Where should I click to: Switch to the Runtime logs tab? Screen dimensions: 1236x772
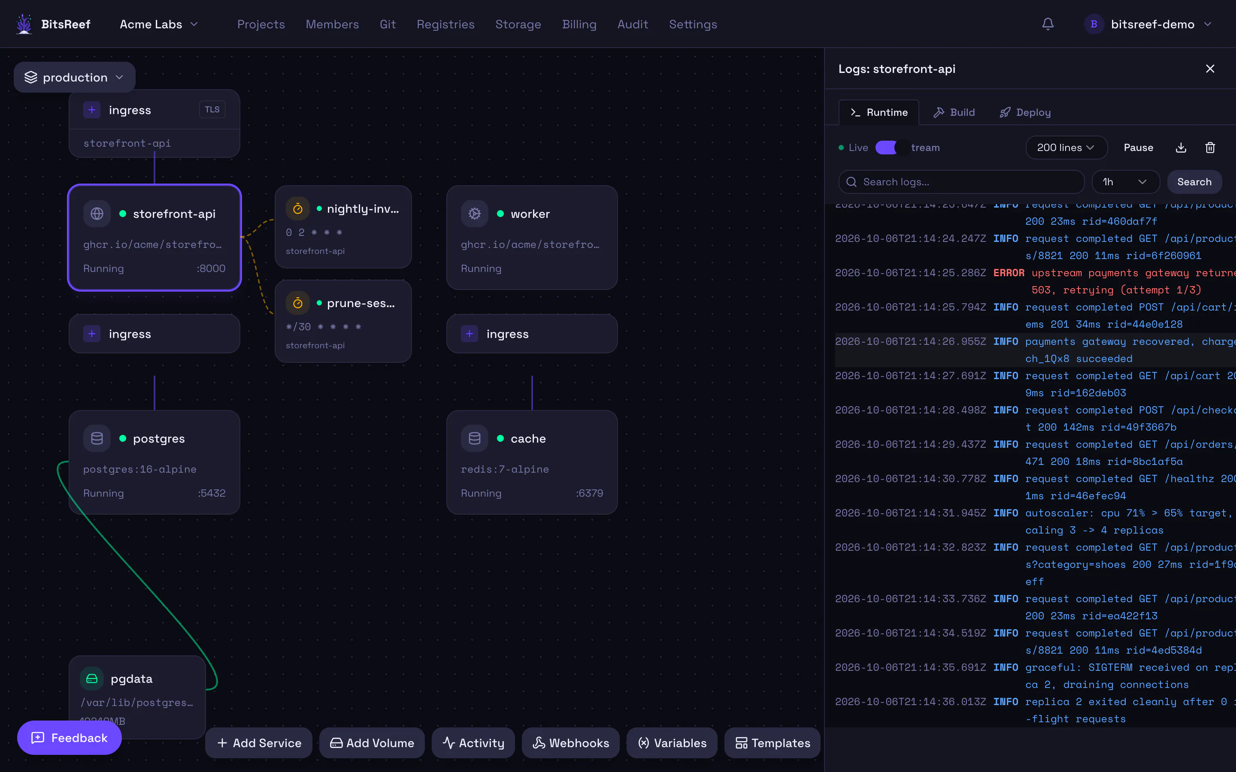pyautogui.click(x=879, y=112)
